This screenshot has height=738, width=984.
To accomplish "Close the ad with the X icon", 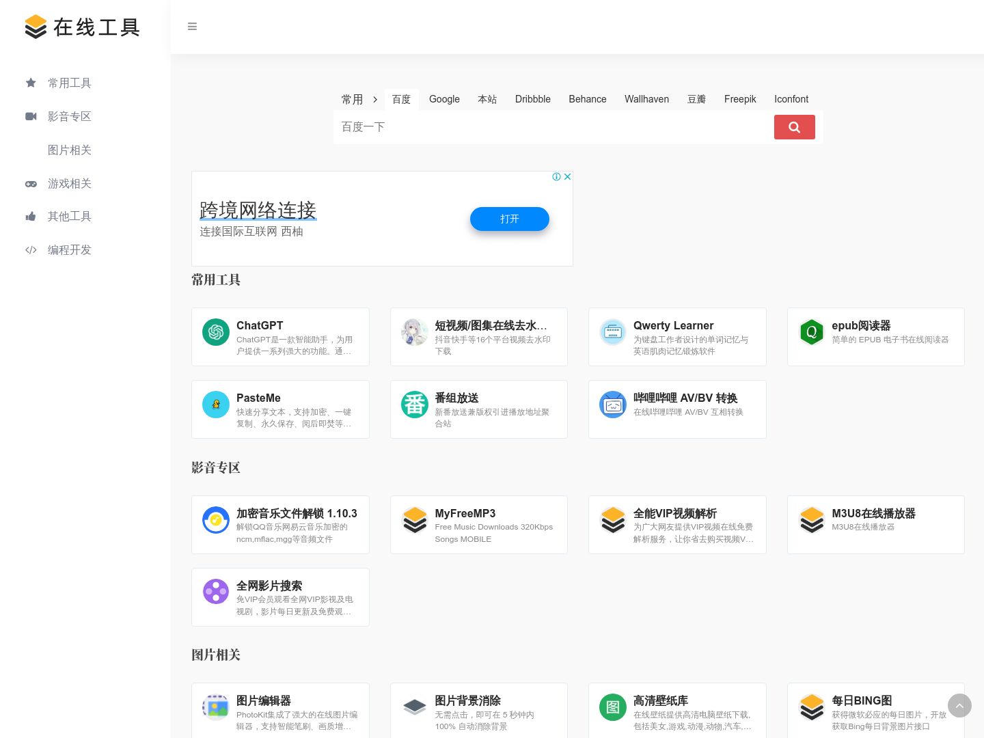I will [567, 176].
